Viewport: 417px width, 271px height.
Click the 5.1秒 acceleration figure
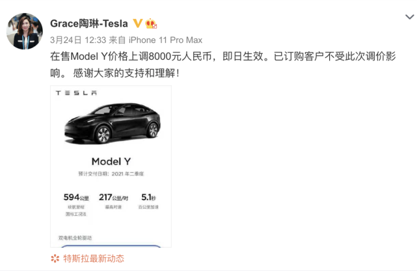(x=148, y=198)
